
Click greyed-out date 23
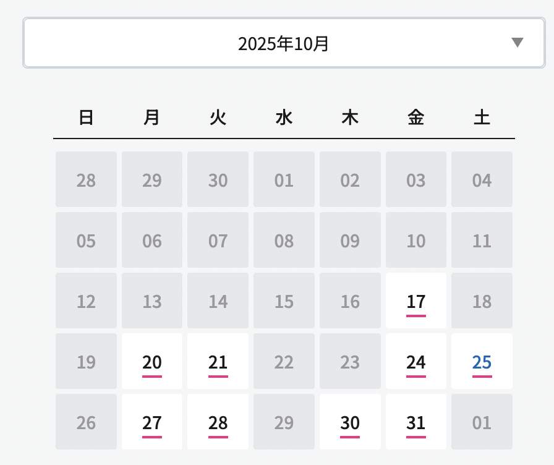point(350,362)
